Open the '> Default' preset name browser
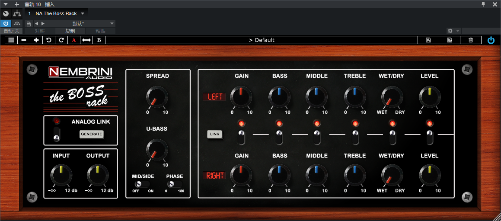This screenshot has width=501, height=221. (x=262, y=40)
